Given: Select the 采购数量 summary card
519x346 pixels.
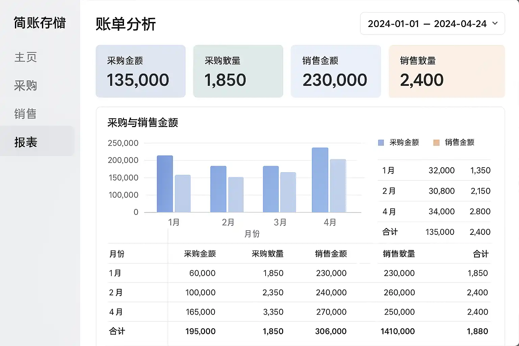Looking at the screenshot, I should click(238, 71).
